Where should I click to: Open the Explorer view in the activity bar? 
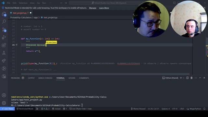click(4, 14)
